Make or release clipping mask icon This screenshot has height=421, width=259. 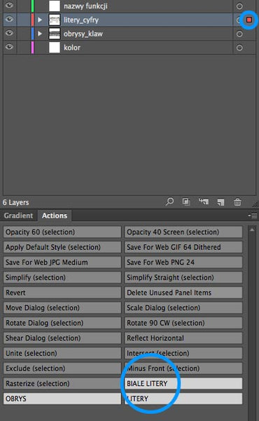(186, 201)
